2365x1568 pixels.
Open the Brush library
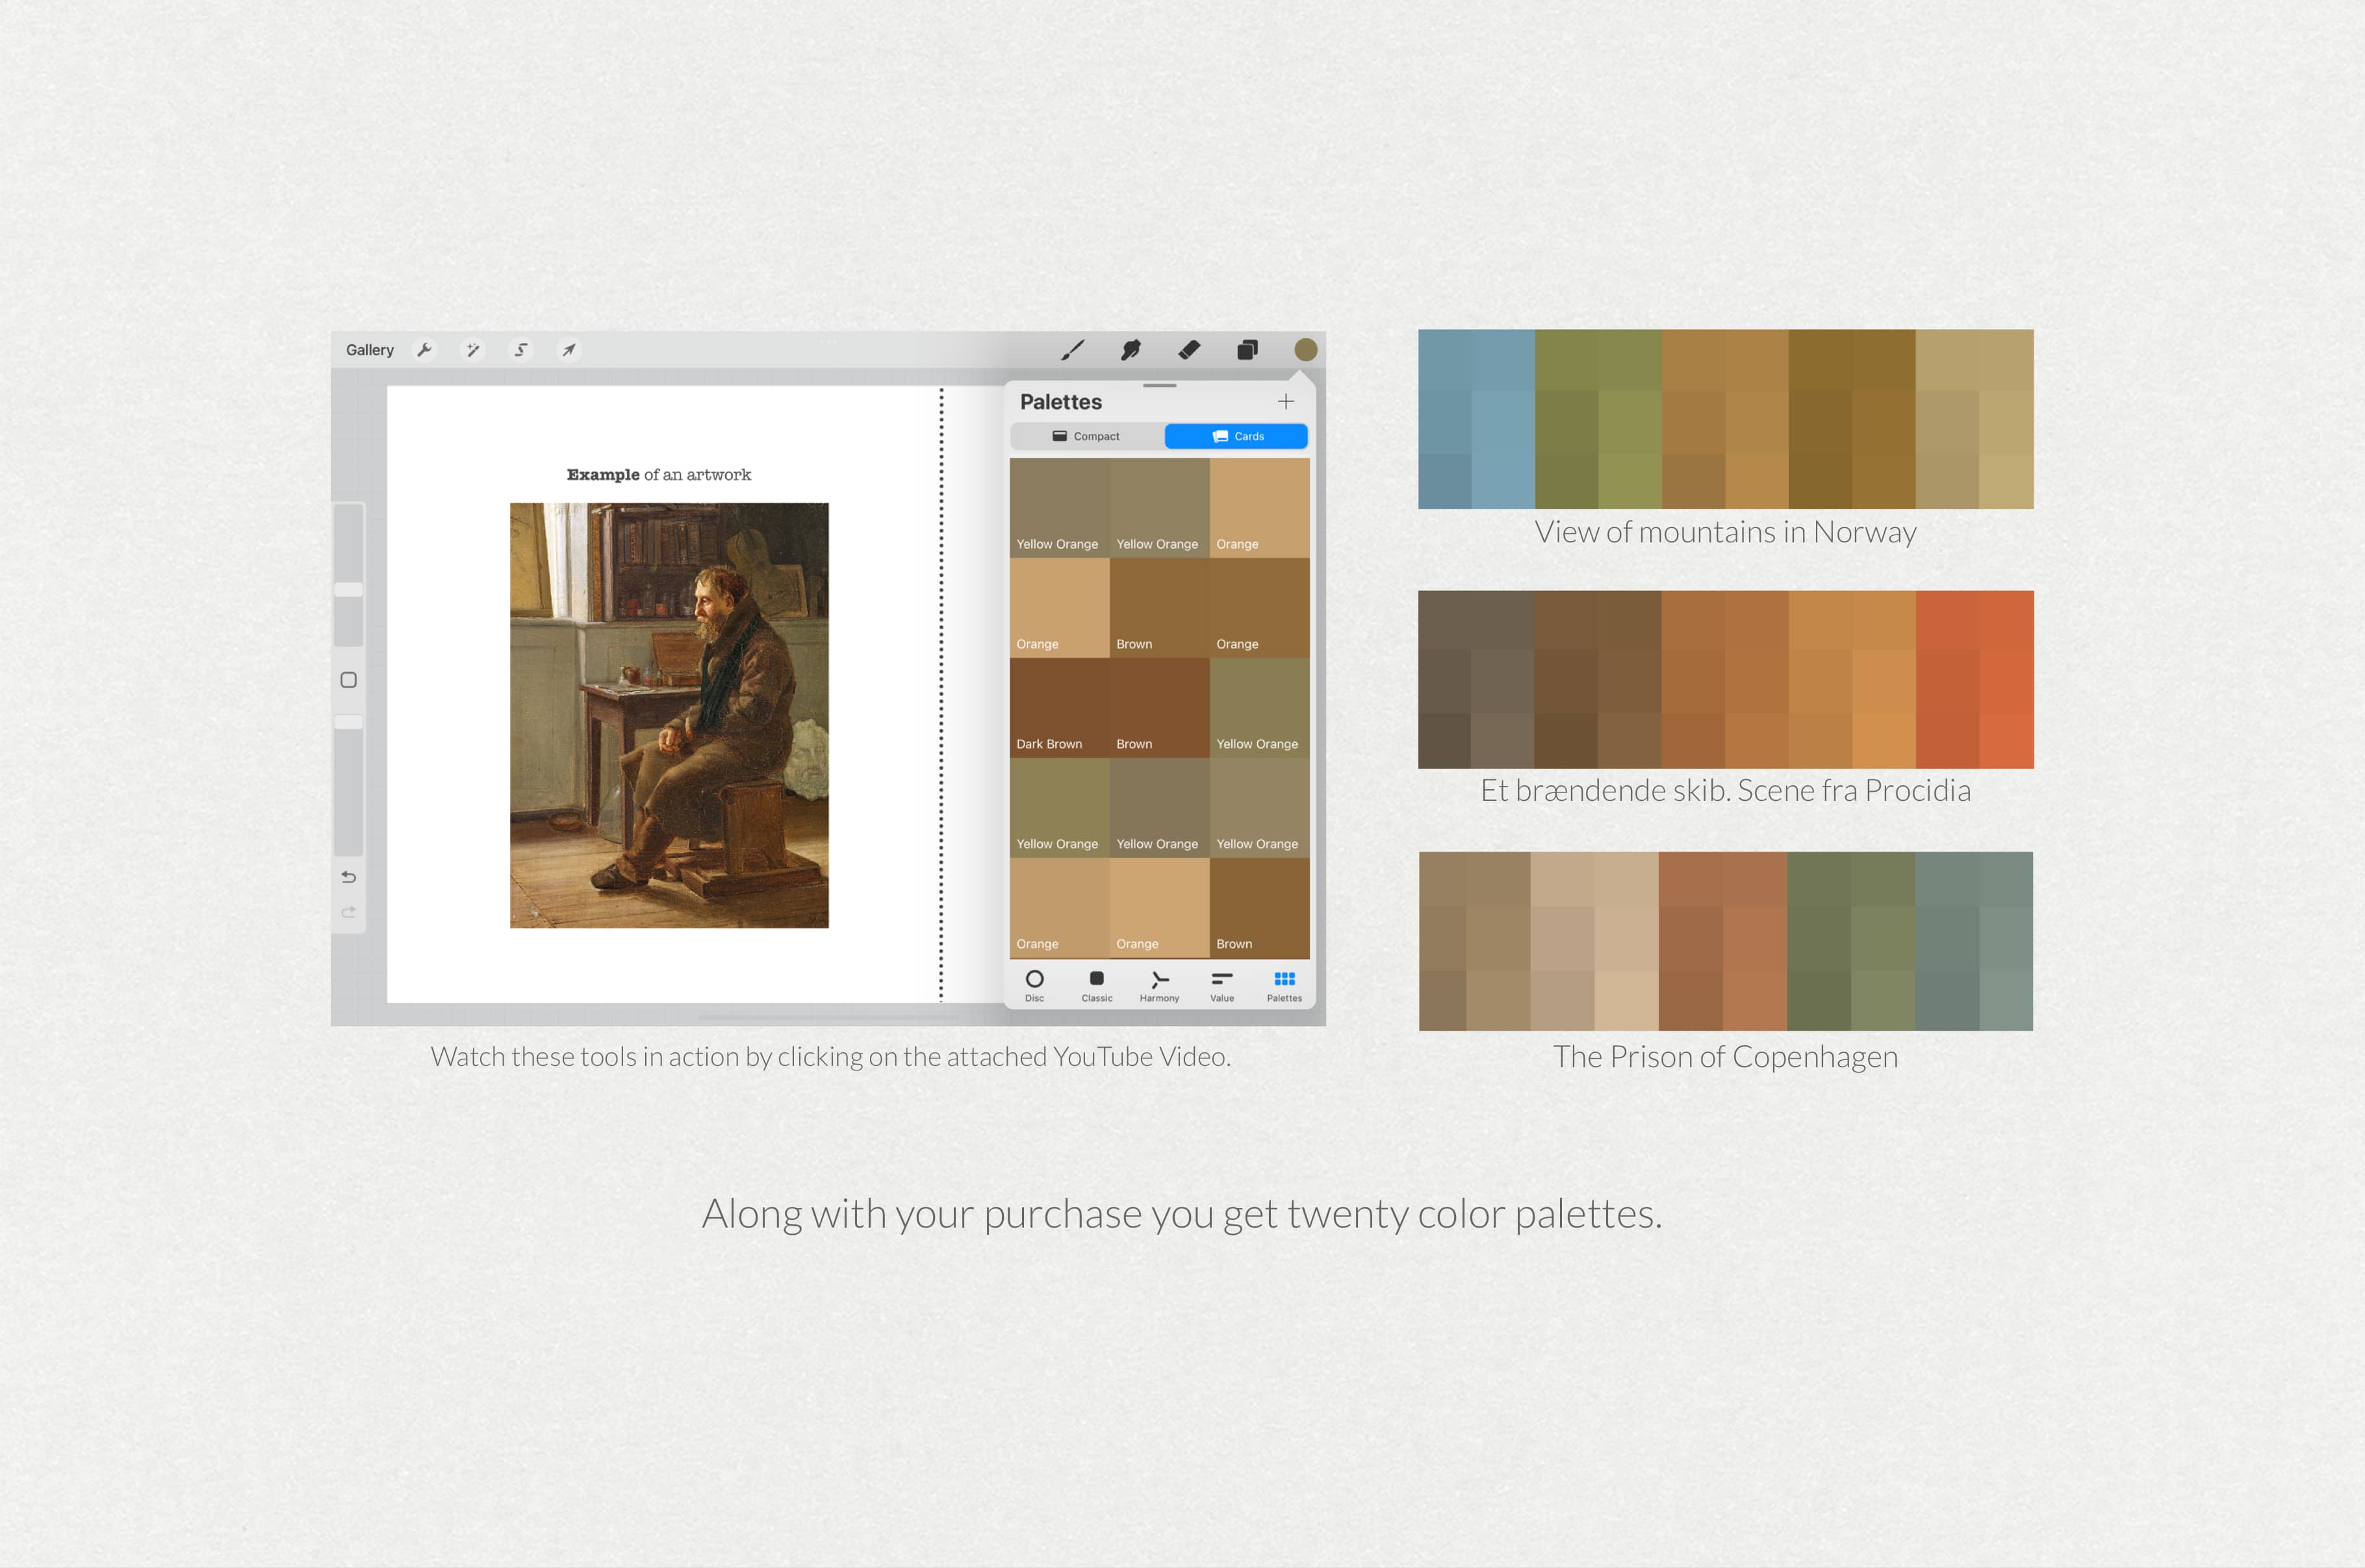click(x=1073, y=349)
